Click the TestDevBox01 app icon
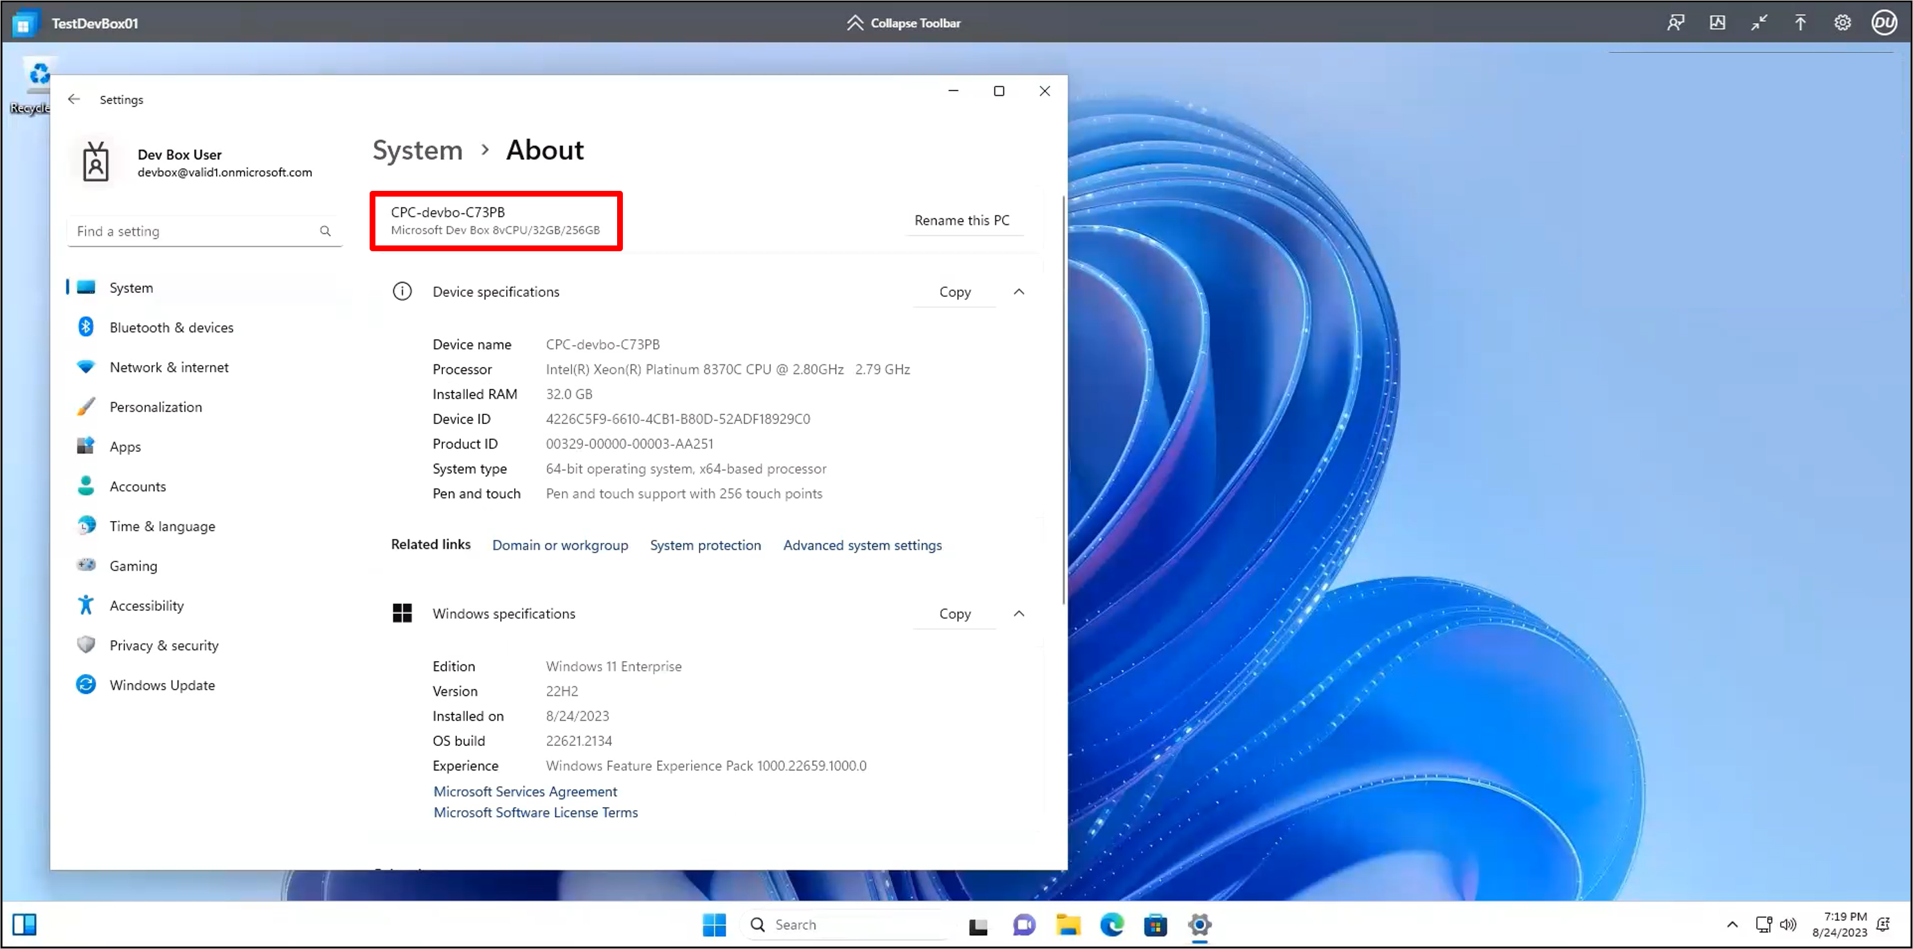1913x949 pixels. pyautogui.click(x=24, y=23)
